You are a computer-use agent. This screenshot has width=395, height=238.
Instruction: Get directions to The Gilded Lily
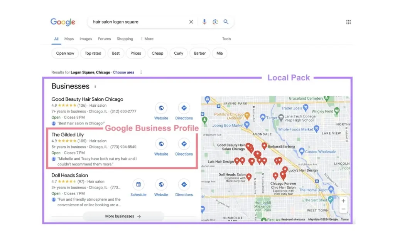[184, 144]
